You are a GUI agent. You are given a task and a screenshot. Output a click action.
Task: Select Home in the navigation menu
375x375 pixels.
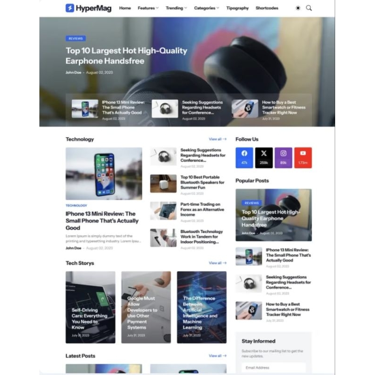(125, 8)
